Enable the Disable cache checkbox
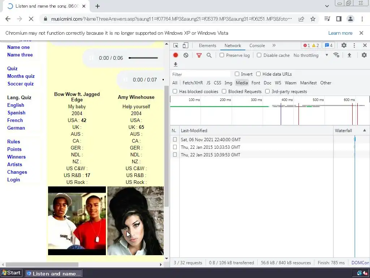Image resolution: width=370 pixels, height=278 pixels. [x=259, y=55]
